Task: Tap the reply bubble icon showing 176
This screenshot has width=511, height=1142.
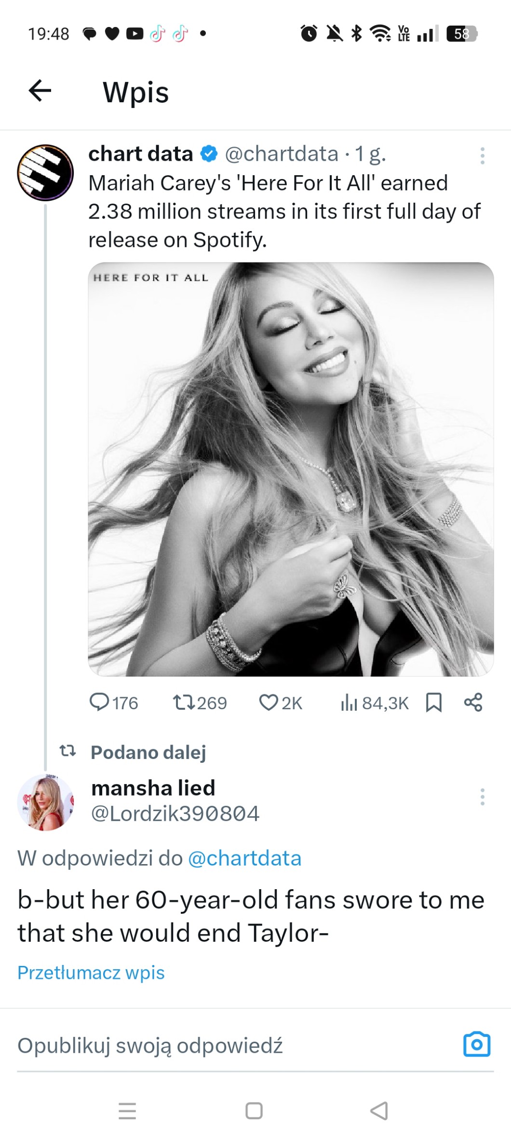Action: (100, 702)
